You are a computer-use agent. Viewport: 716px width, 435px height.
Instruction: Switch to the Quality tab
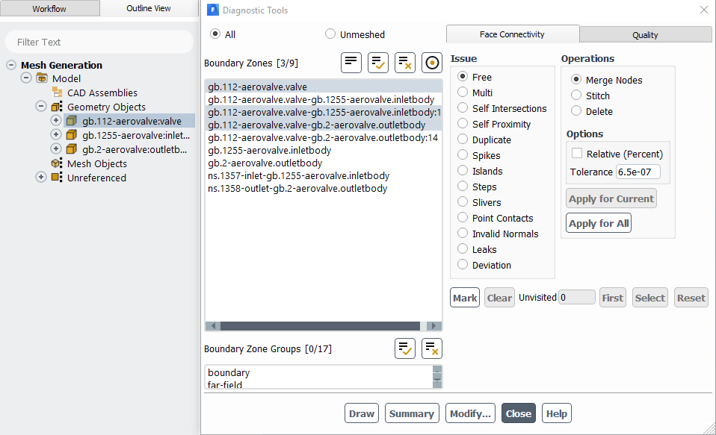click(x=645, y=34)
